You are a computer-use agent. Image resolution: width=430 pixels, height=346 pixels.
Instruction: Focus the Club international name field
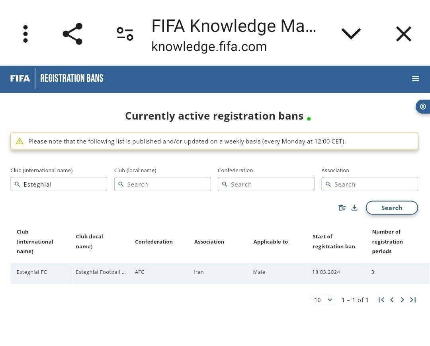(59, 184)
